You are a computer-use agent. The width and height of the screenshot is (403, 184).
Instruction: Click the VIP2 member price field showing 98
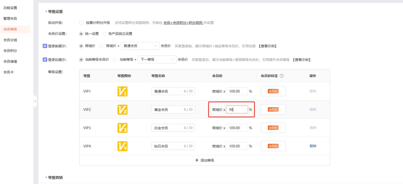237,110
